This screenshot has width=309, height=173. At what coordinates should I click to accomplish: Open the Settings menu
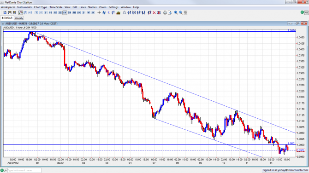(x=113, y=7)
